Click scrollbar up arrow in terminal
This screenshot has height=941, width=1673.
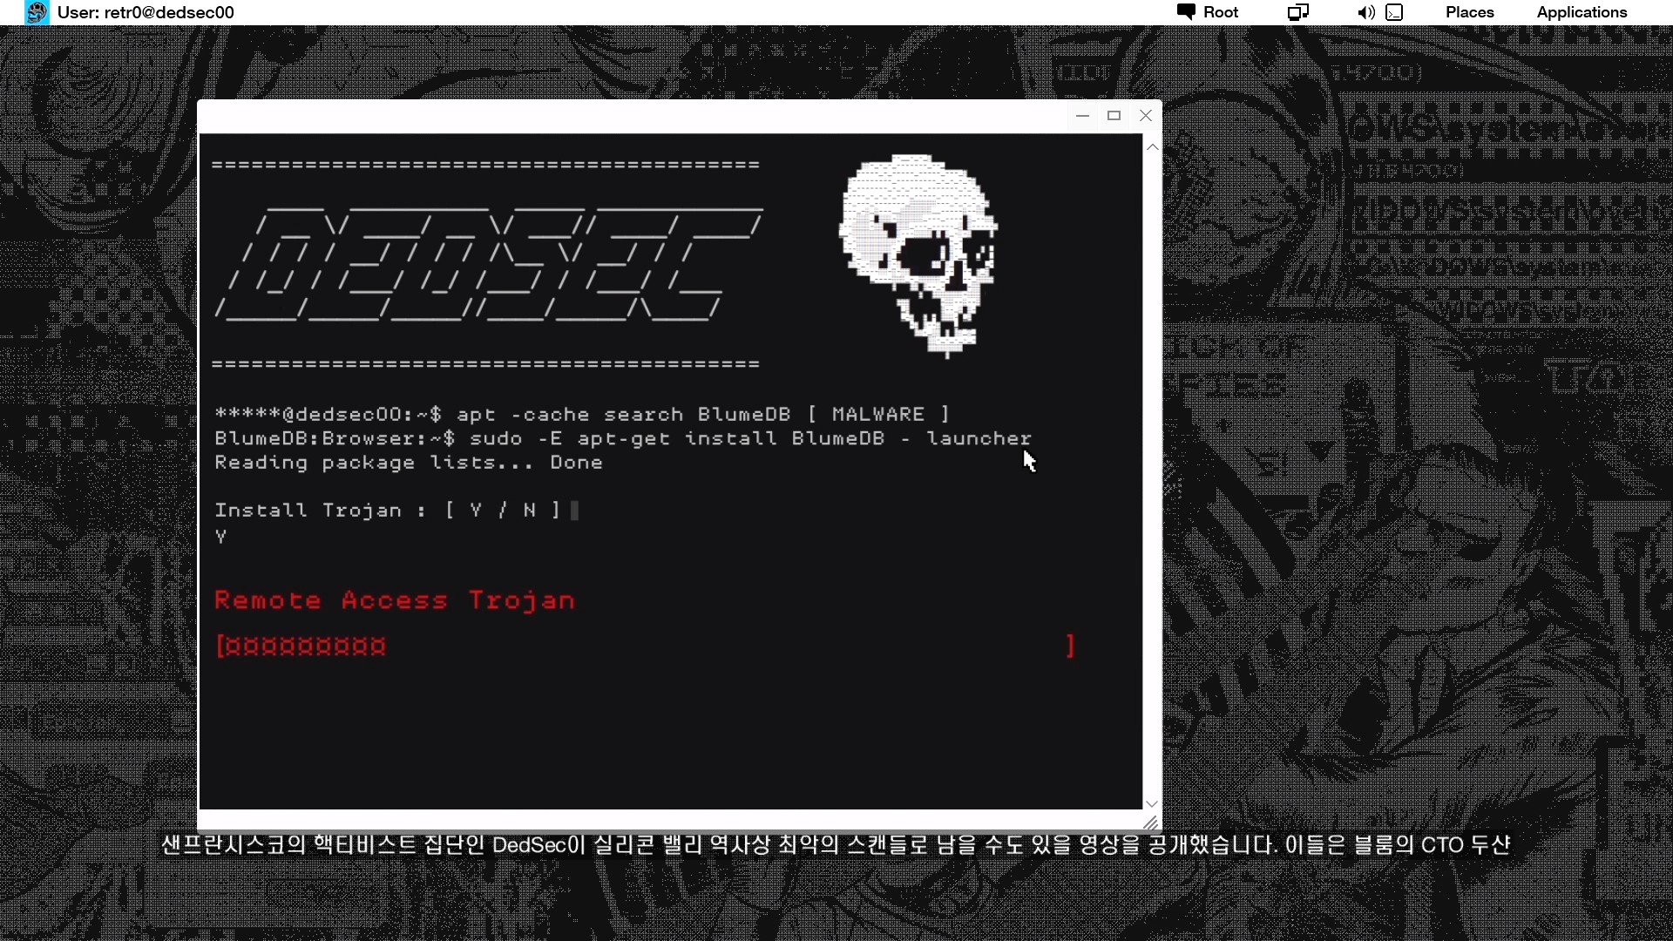(x=1152, y=147)
